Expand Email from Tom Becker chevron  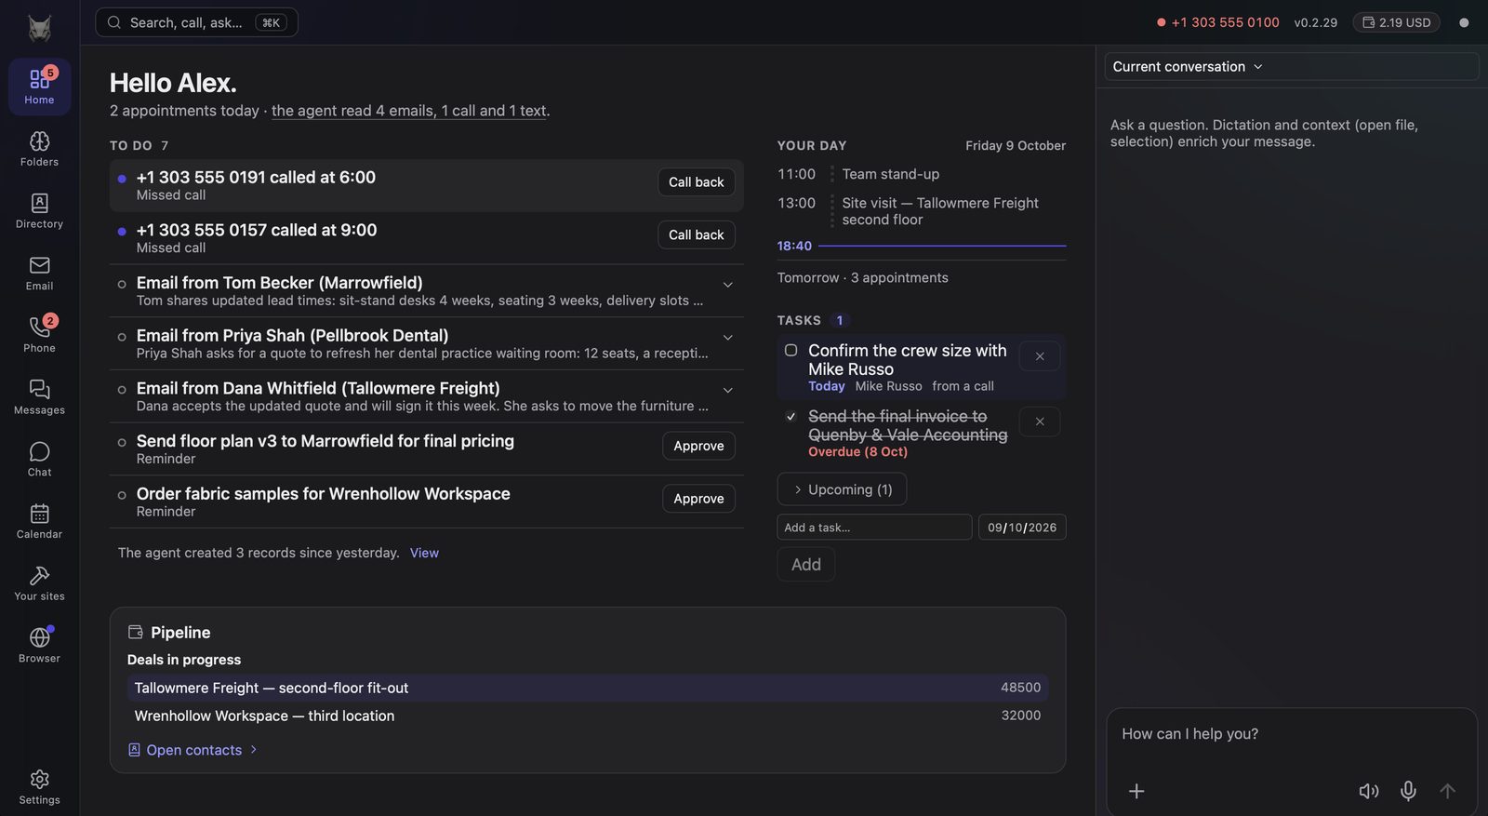pyautogui.click(x=728, y=285)
